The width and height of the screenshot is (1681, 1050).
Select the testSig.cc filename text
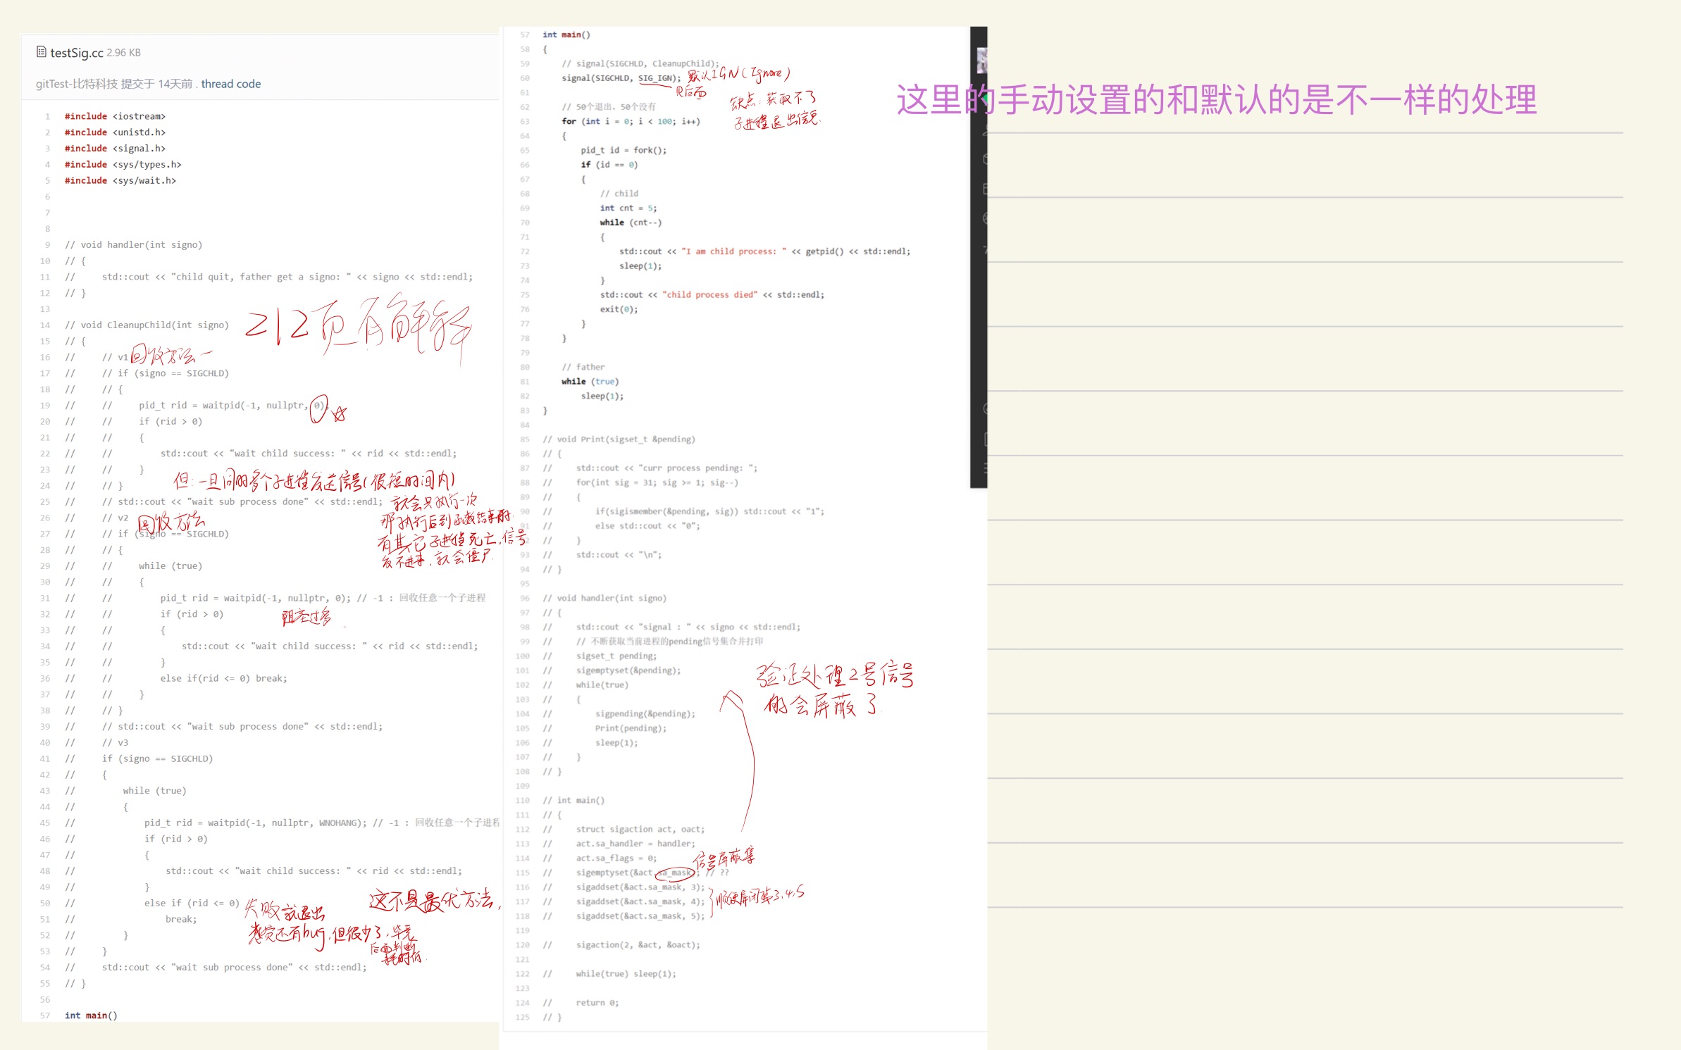click(77, 52)
